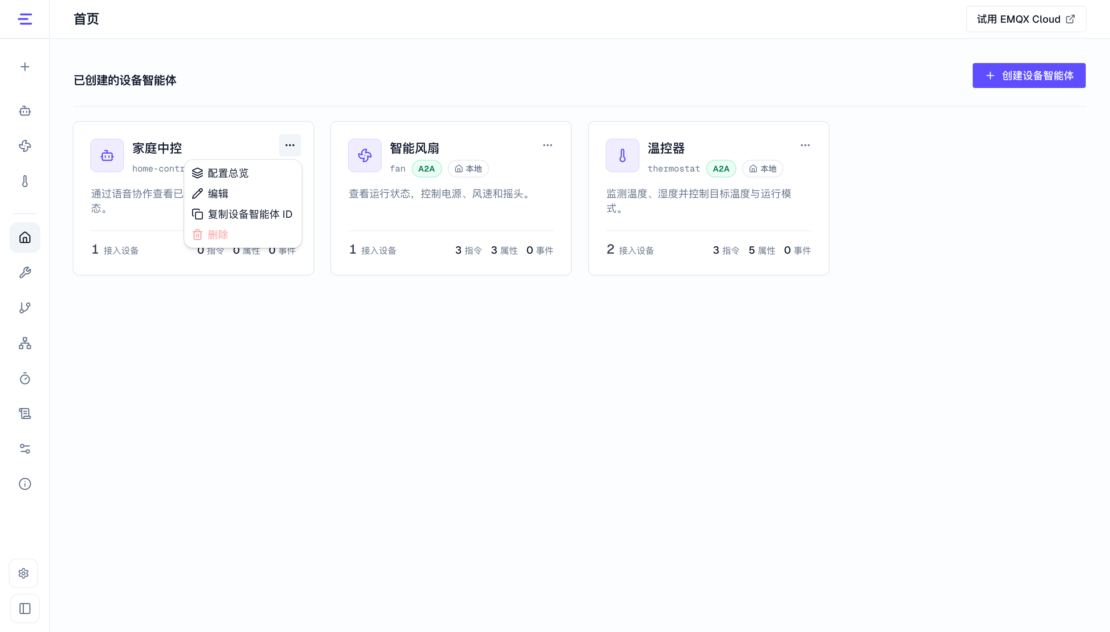The image size is (1110, 632).
Task: Open the wrench tools icon in sidebar
Action: tap(25, 273)
